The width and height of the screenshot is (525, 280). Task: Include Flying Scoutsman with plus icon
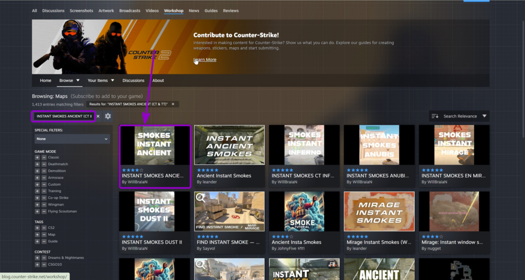click(x=37, y=211)
